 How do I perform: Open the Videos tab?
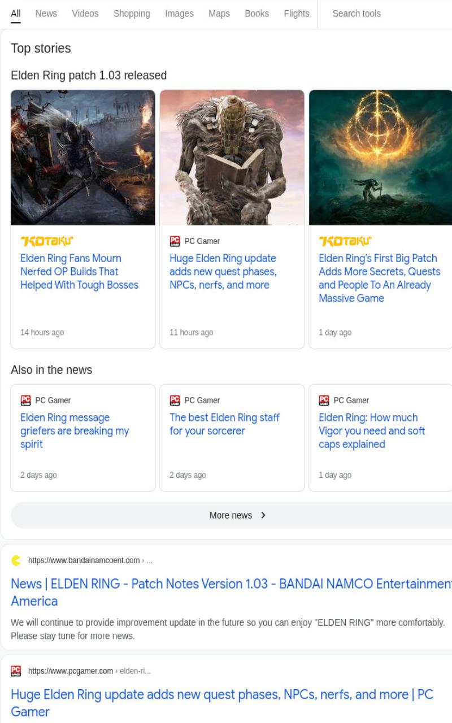[85, 14]
